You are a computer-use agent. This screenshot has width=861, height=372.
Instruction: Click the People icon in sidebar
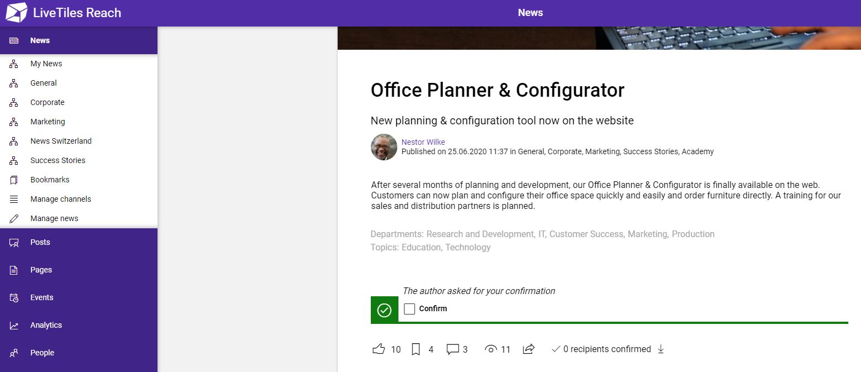tap(14, 353)
